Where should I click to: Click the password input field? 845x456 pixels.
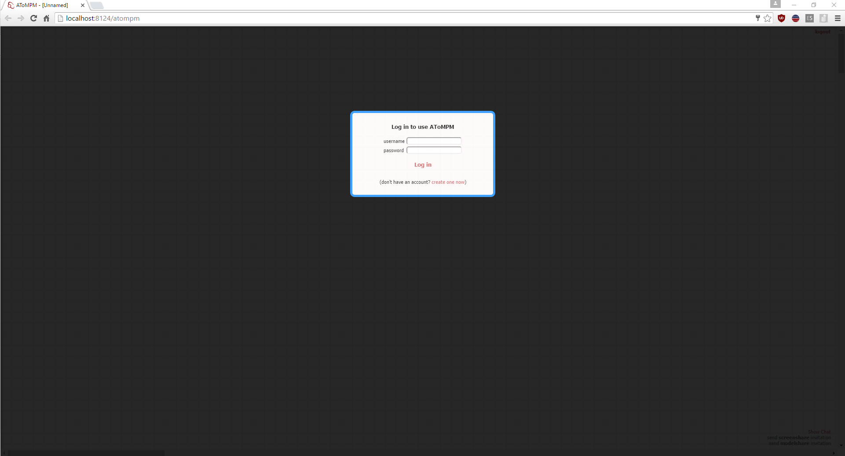pos(434,150)
